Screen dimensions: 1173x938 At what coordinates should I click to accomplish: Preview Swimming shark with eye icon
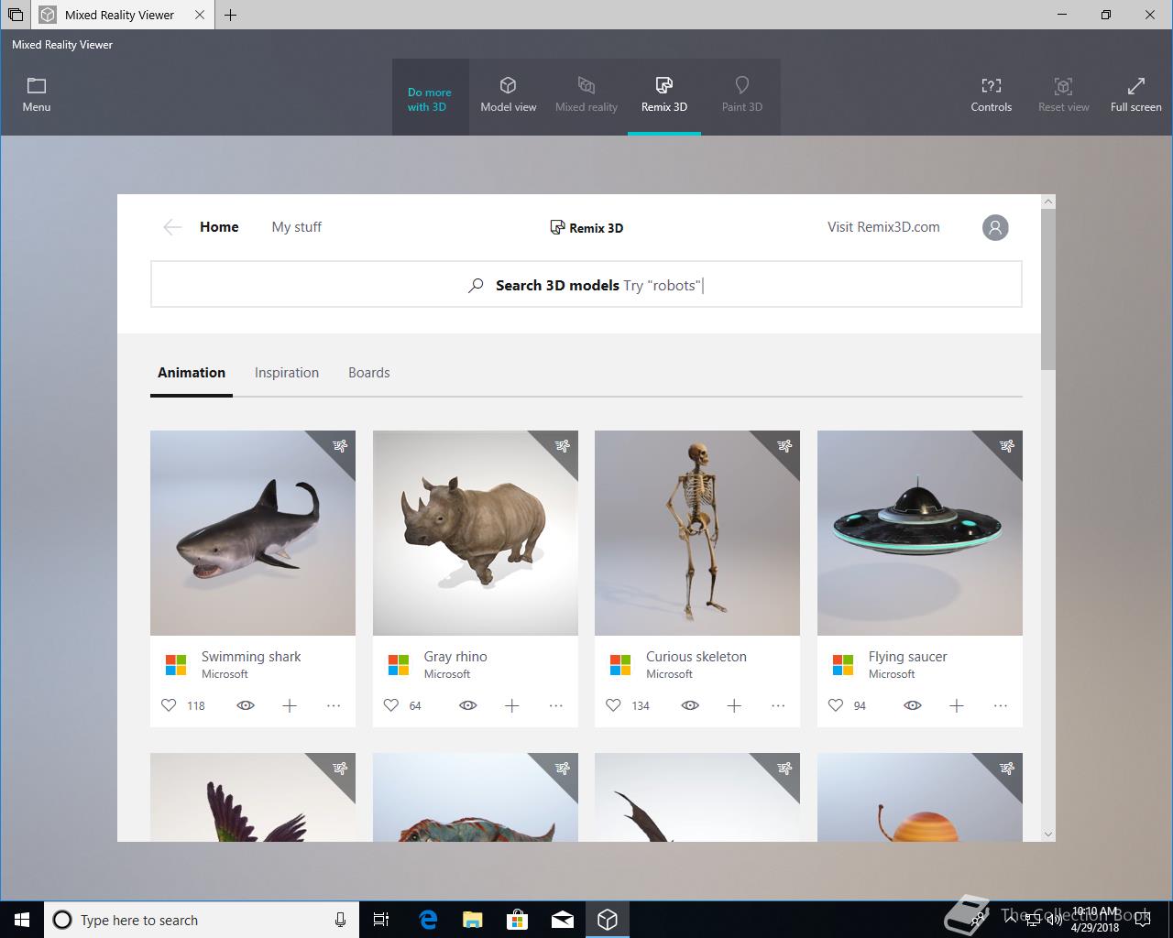(246, 705)
